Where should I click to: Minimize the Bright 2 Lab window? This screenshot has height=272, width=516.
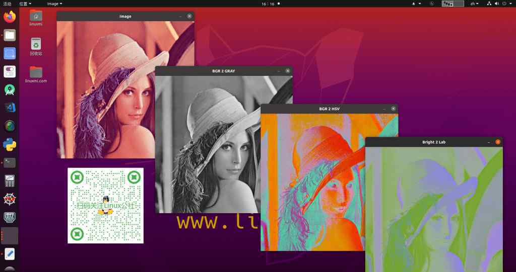tap(489, 142)
